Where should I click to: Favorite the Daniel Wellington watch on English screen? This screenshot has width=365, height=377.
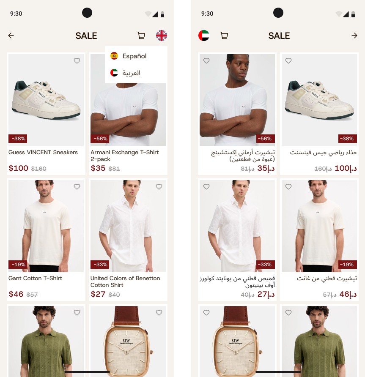click(159, 313)
